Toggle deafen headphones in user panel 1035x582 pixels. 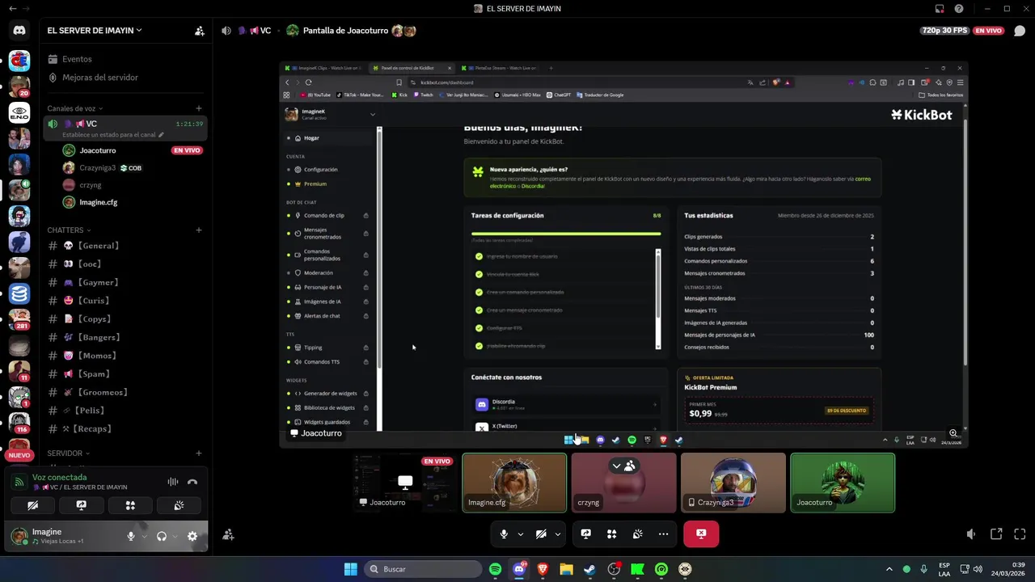click(162, 536)
